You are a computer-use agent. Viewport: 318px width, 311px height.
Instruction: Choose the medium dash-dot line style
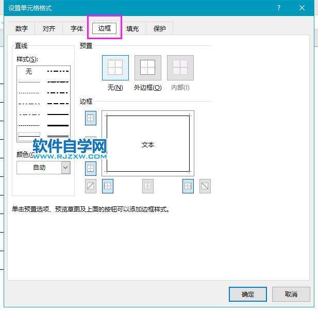tap(58, 93)
